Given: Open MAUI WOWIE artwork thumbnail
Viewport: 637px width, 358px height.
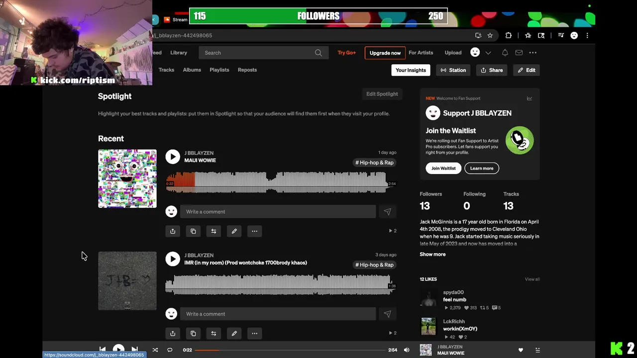Looking at the screenshot, I should coord(127,179).
